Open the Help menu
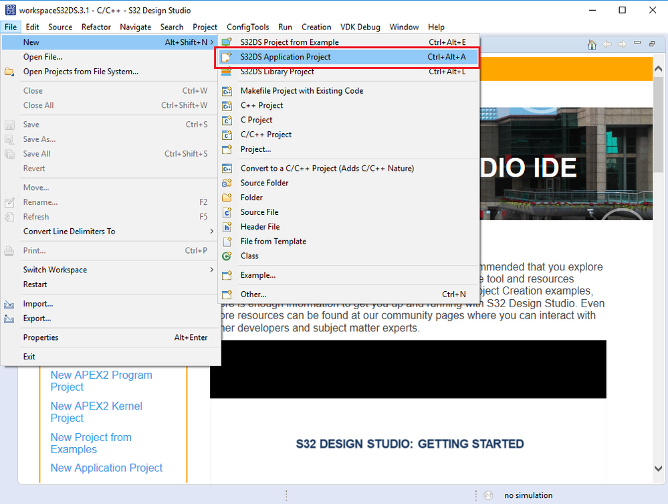Screen dimensions: 668x504 pos(436,27)
